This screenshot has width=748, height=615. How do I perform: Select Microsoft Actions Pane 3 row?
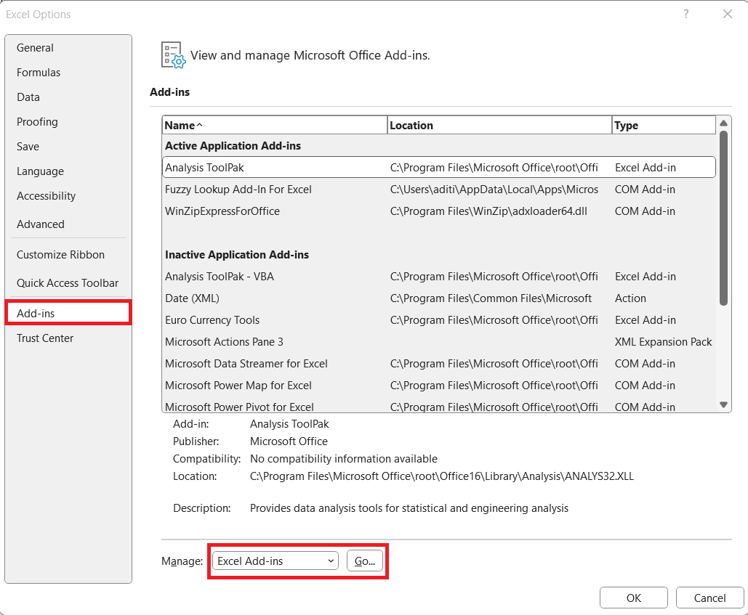click(439, 342)
